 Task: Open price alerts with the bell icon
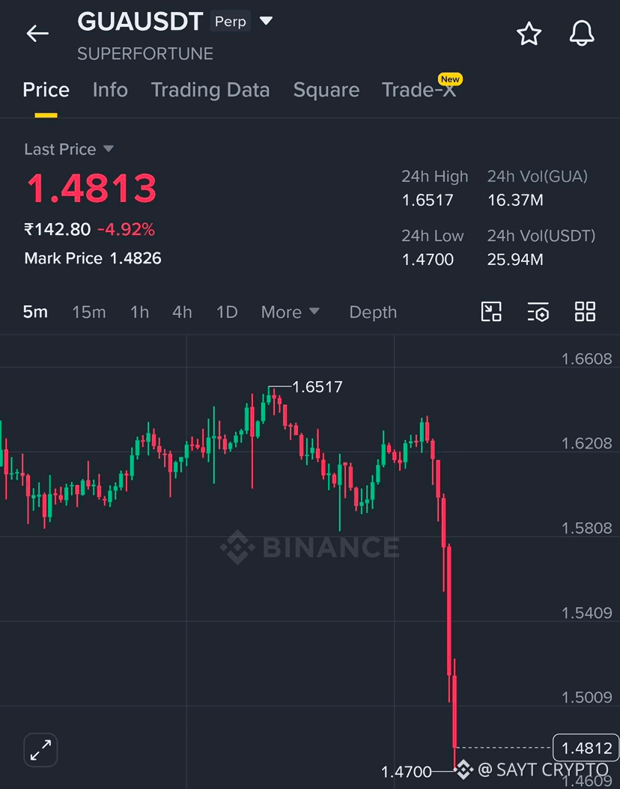click(582, 34)
